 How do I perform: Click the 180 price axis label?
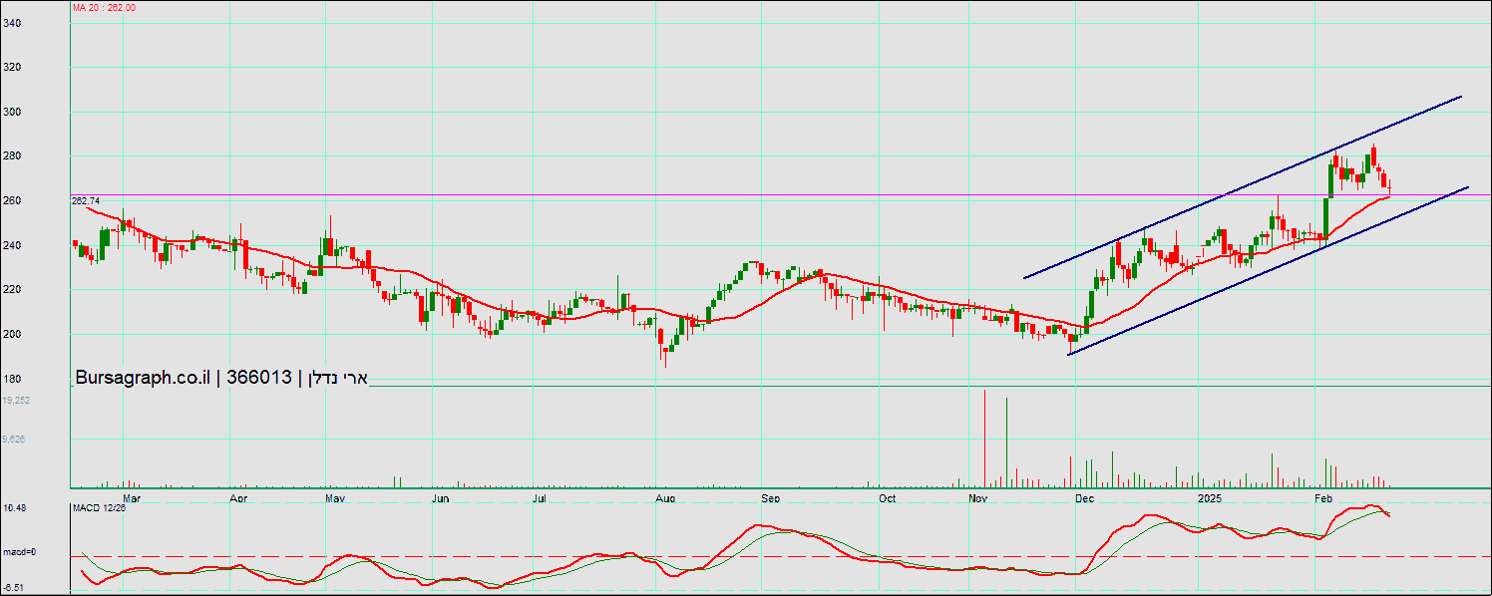[x=13, y=379]
